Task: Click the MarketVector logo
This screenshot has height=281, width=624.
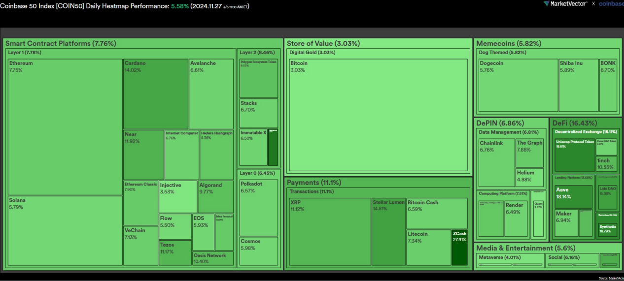Action: 565,4
